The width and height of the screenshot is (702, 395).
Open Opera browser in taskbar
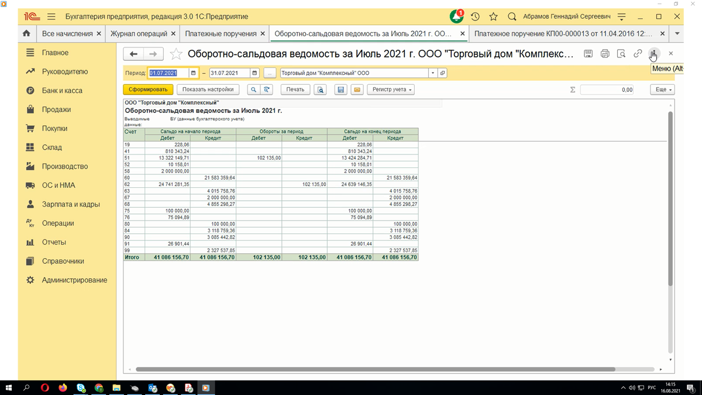pyautogui.click(x=45, y=387)
